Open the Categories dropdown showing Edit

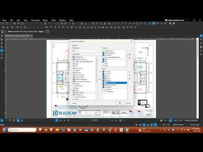click(x=85, y=51)
